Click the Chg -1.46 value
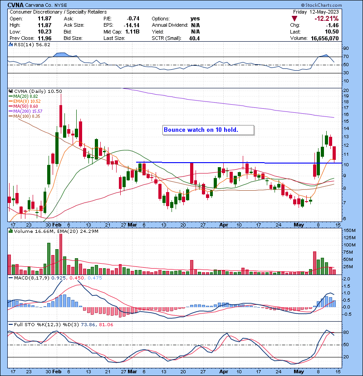Image resolution: width=363 pixels, height=376 pixels. pos(332,25)
